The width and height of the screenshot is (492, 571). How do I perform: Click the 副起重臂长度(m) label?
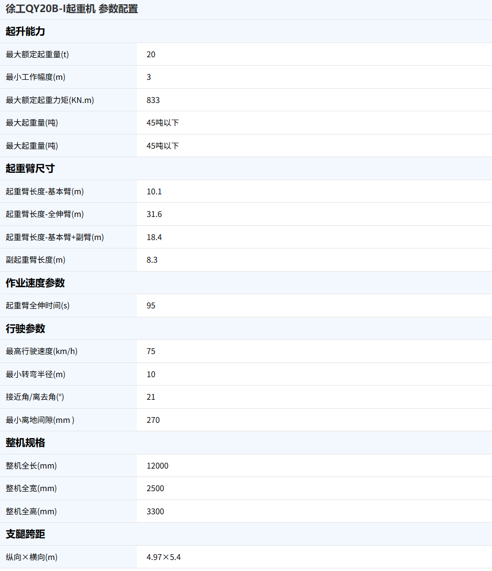pyautogui.click(x=36, y=260)
